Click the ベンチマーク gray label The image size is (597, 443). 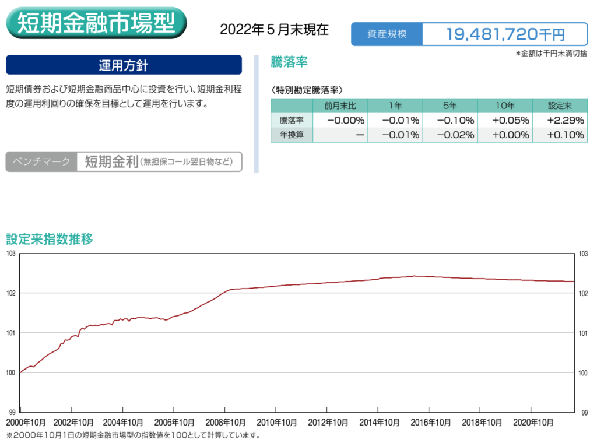[x=41, y=161]
